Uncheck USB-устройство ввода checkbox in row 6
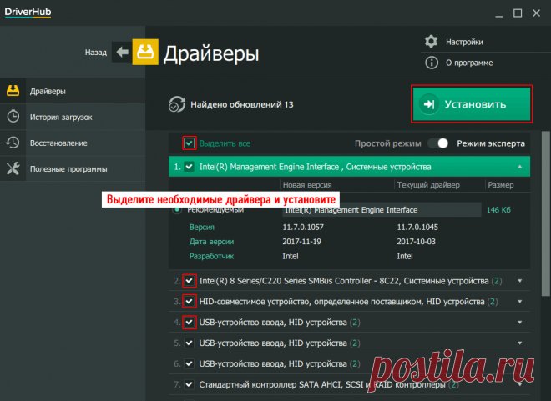This screenshot has width=551, height=401. point(189,363)
